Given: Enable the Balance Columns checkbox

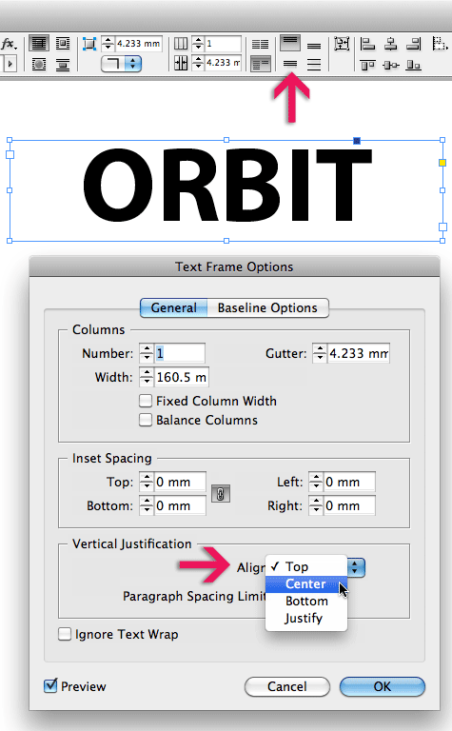Looking at the screenshot, I should click(146, 420).
